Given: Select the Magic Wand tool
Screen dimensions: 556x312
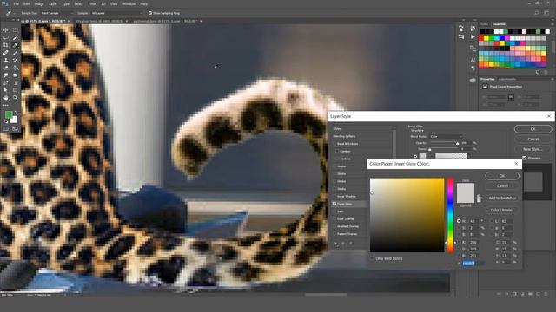Looking at the screenshot, I should point(16,37).
